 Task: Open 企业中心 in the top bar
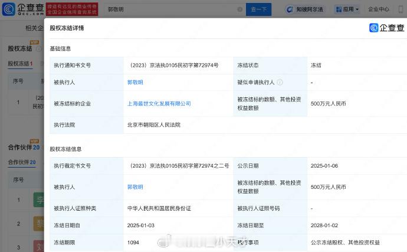[379, 9]
